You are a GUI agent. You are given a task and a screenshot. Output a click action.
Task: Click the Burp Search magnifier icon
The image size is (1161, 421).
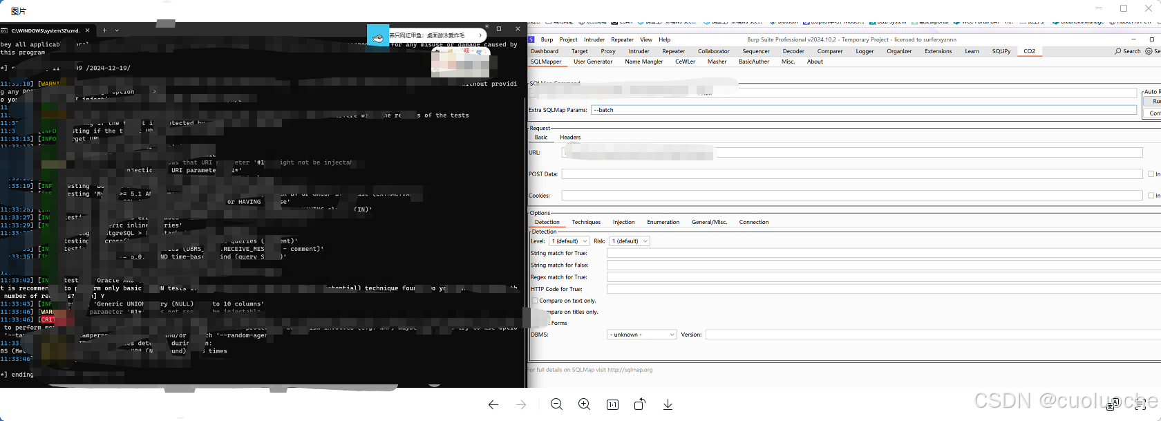click(x=1118, y=51)
